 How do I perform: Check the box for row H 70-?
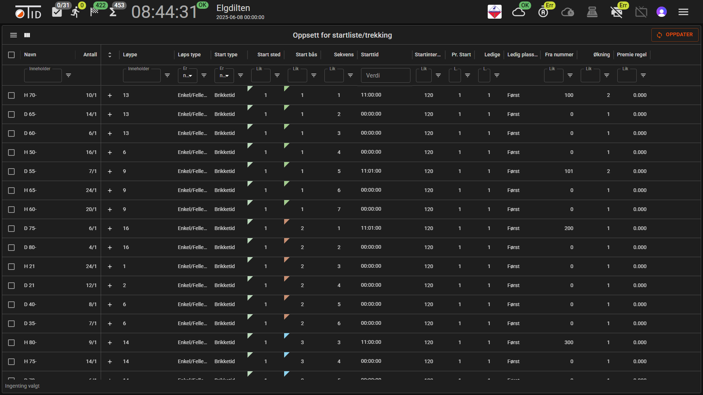pos(11,95)
